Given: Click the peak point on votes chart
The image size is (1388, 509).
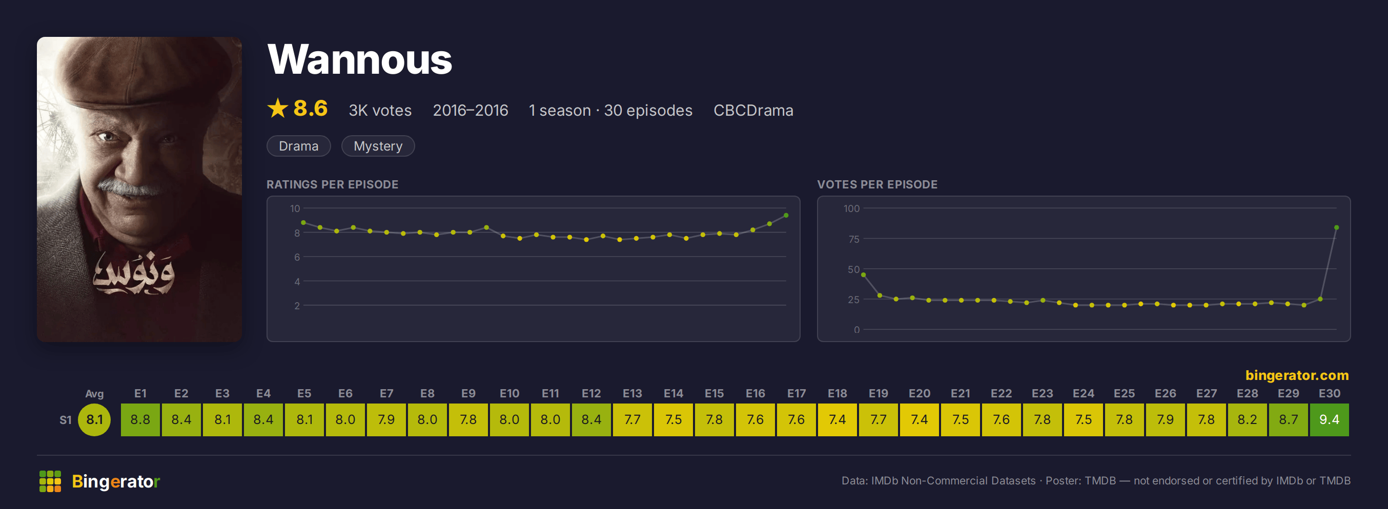Looking at the screenshot, I should pos(1337,227).
